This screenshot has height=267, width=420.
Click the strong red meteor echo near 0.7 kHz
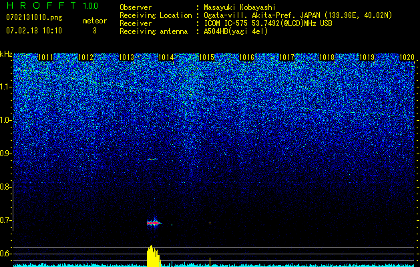154,223
